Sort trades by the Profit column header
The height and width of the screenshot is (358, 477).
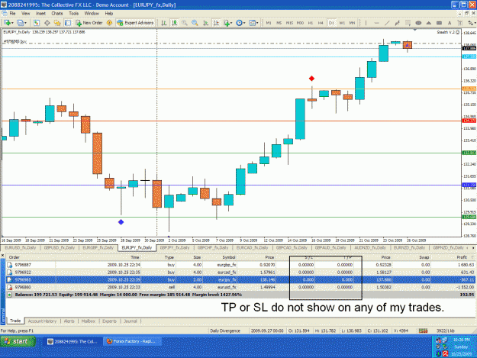462,257
